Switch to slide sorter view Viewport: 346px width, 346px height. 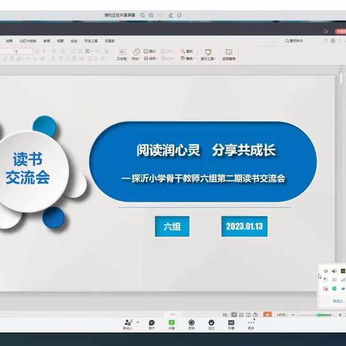(241, 314)
